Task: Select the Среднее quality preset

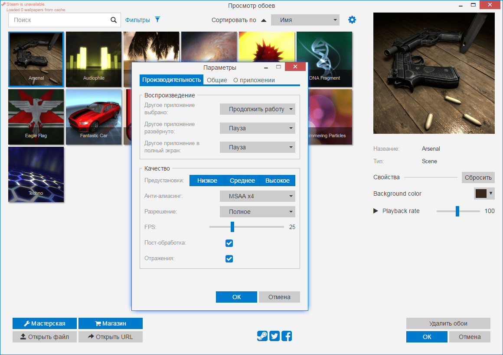Action: click(242, 181)
